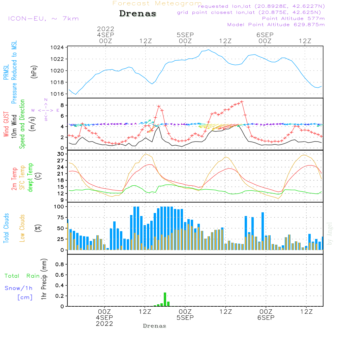The width and height of the screenshot is (337, 337).
Task: Click the 00Z 4SEP 2022 bottom axis label
Action: pos(104,318)
